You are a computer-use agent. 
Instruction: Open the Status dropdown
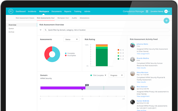click(x=71, y=39)
